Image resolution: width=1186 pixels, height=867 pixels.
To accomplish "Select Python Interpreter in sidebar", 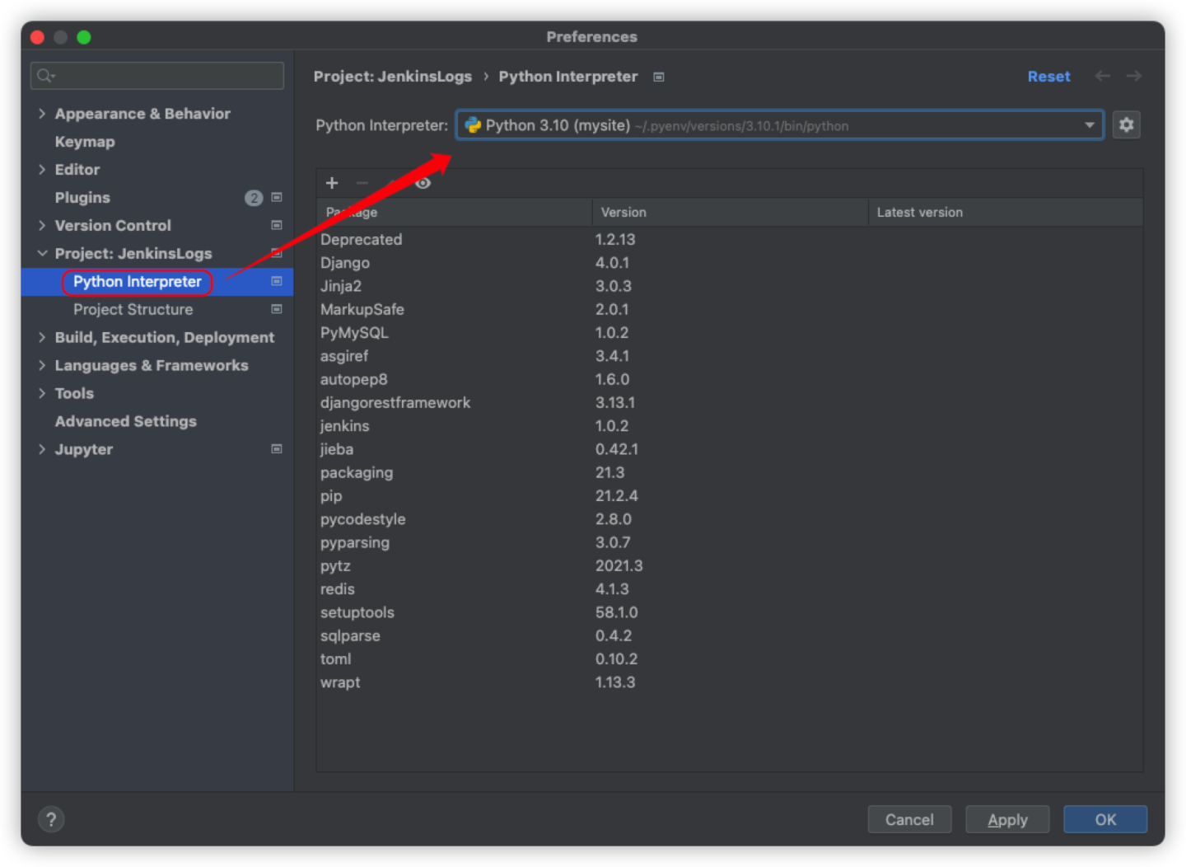I will [138, 282].
